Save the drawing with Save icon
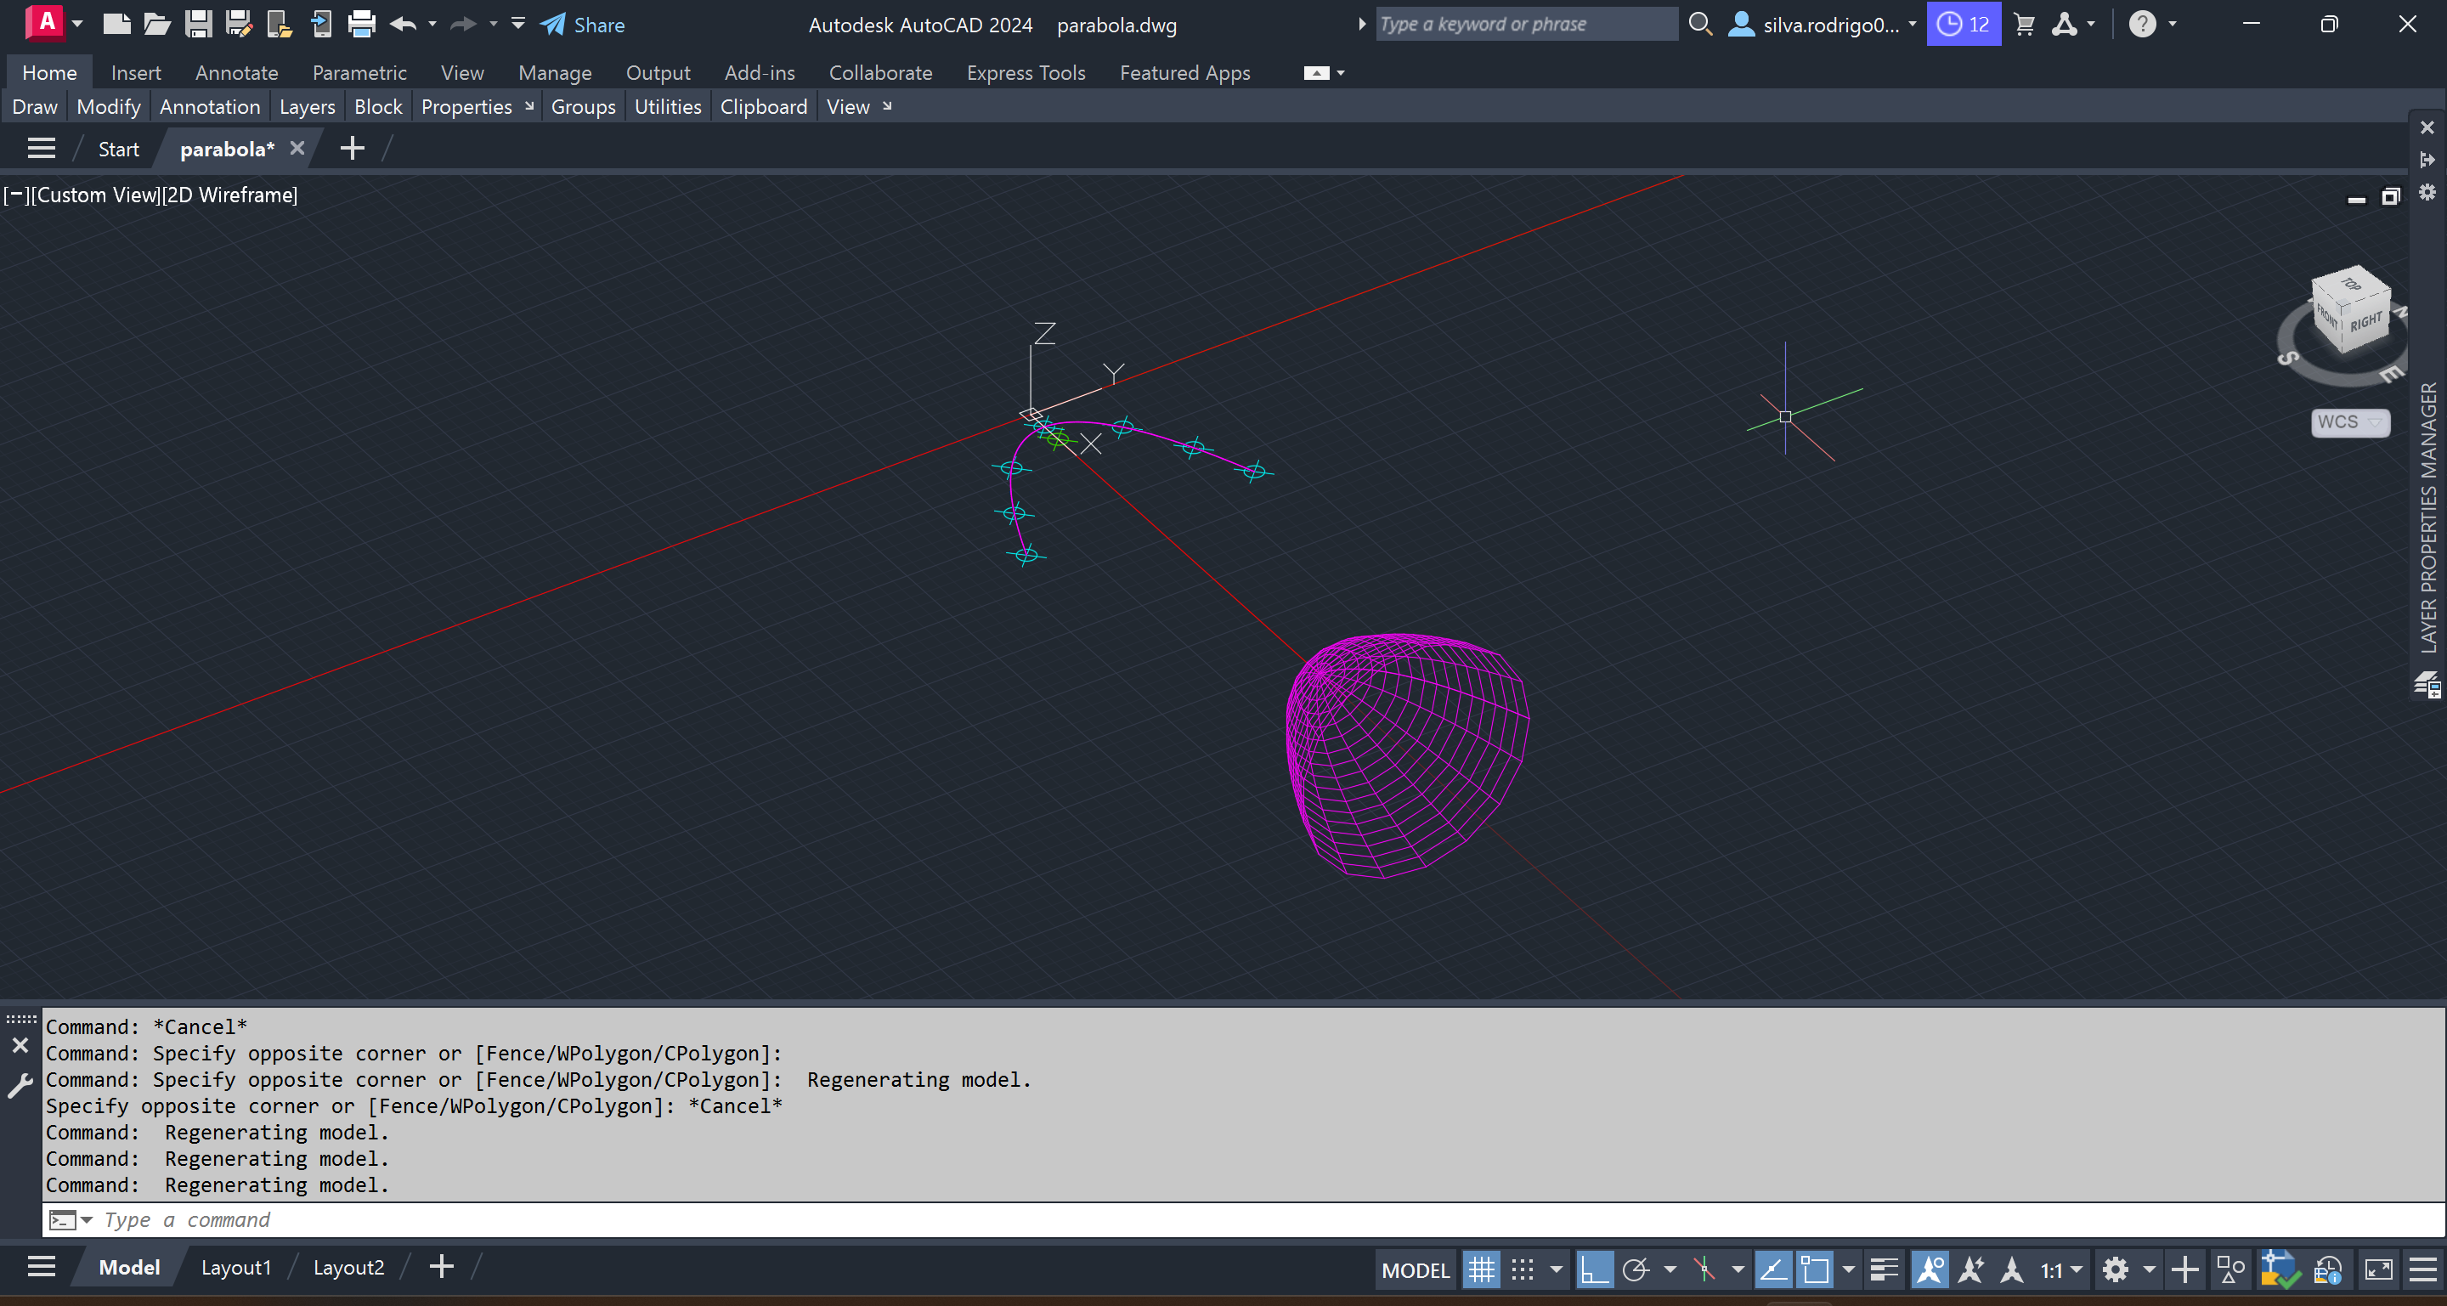 (x=198, y=24)
